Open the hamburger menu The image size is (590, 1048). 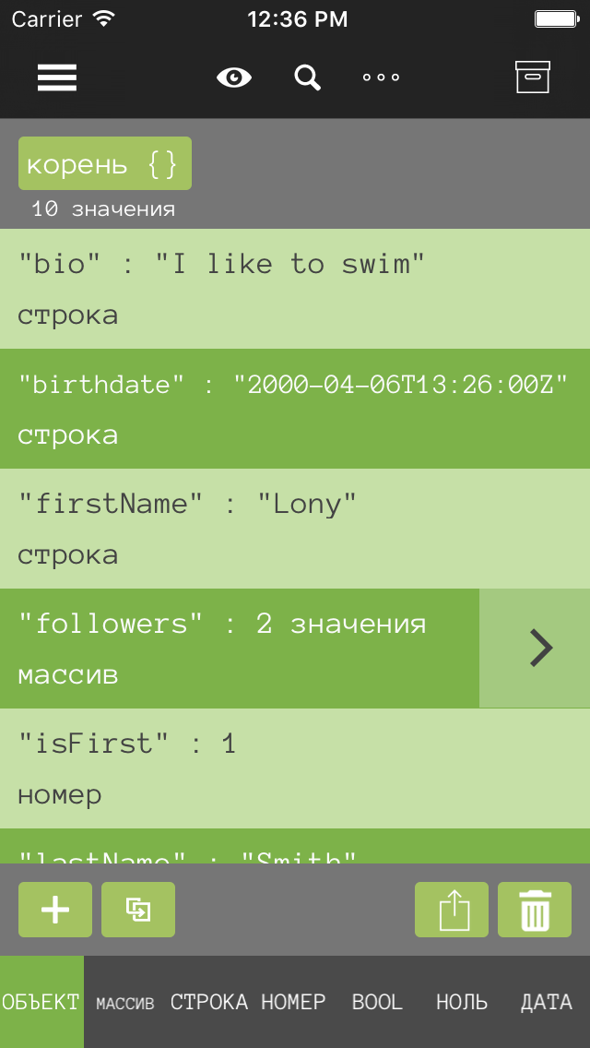(x=56, y=77)
